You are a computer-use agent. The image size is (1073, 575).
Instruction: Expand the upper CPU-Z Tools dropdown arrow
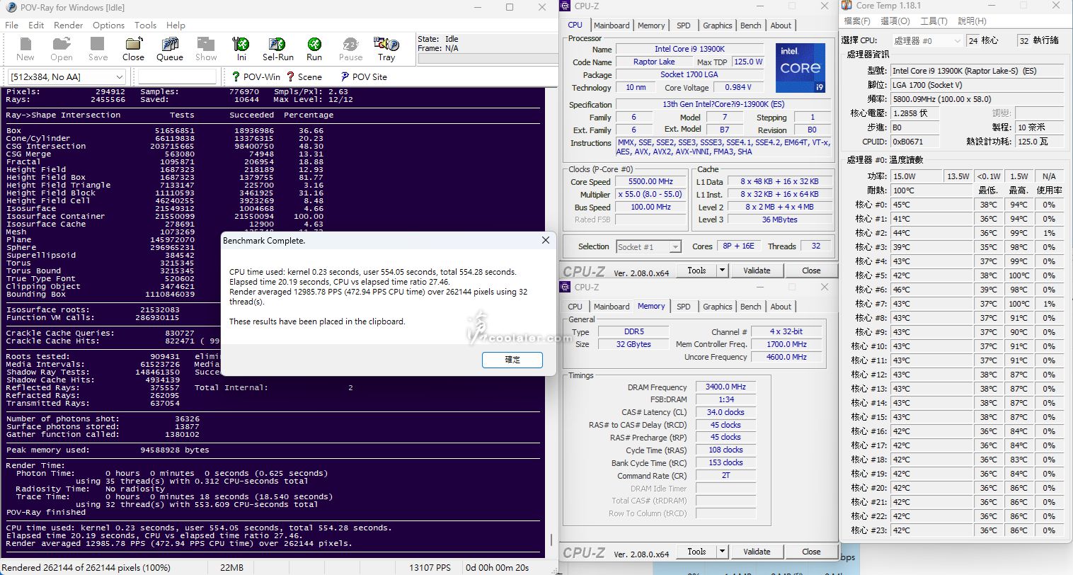723,271
